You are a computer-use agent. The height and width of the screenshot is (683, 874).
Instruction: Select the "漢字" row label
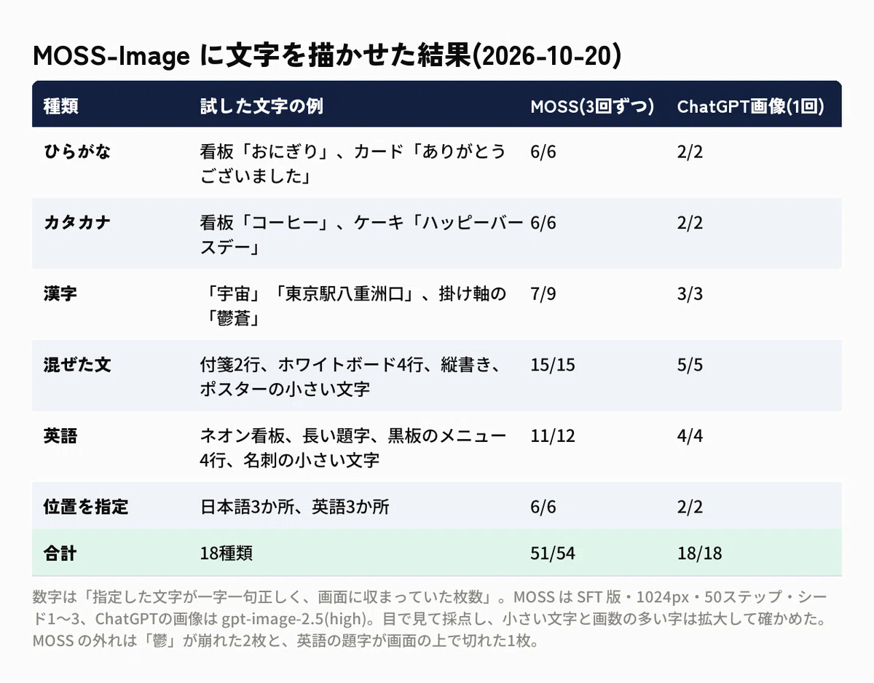click(x=60, y=293)
